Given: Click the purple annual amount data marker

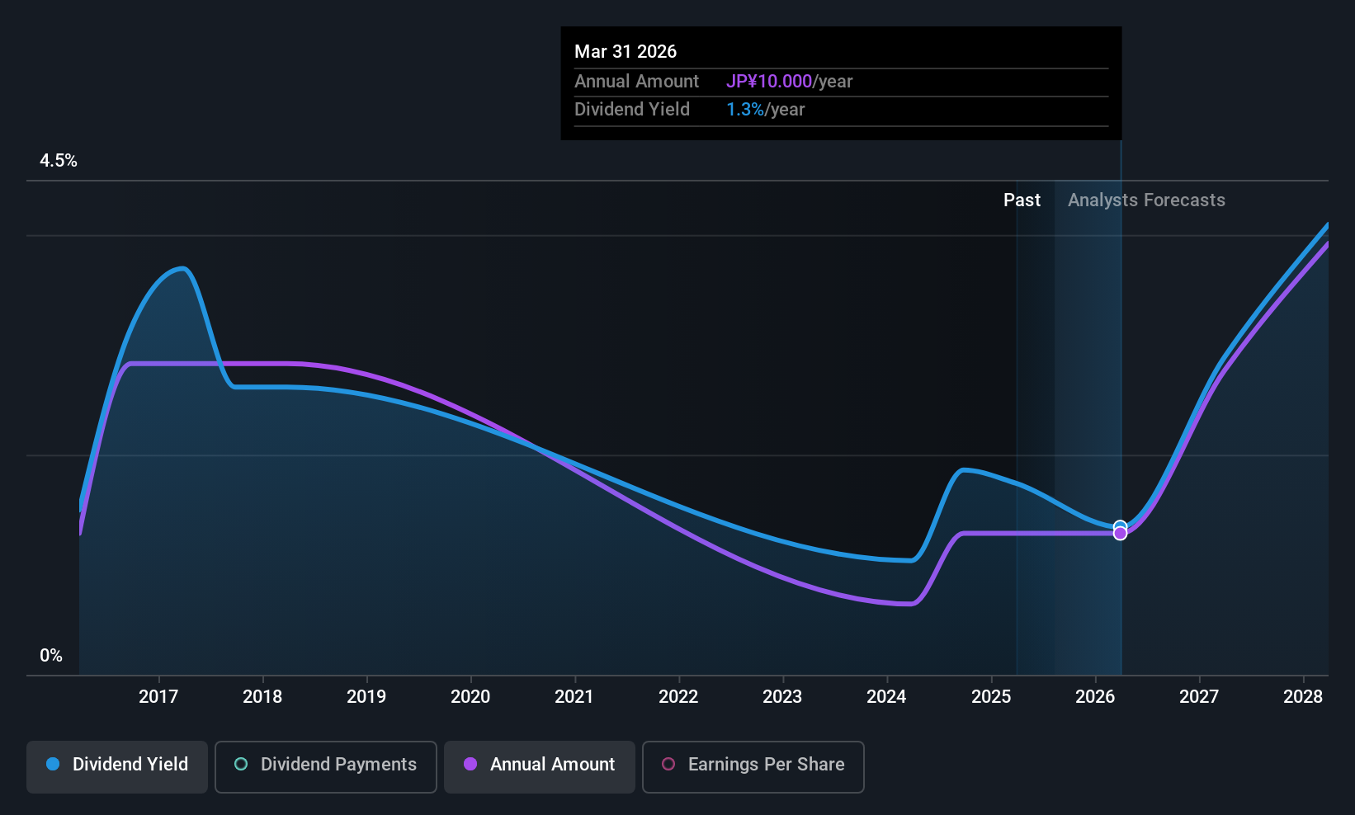Looking at the screenshot, I should point(1120,535).
